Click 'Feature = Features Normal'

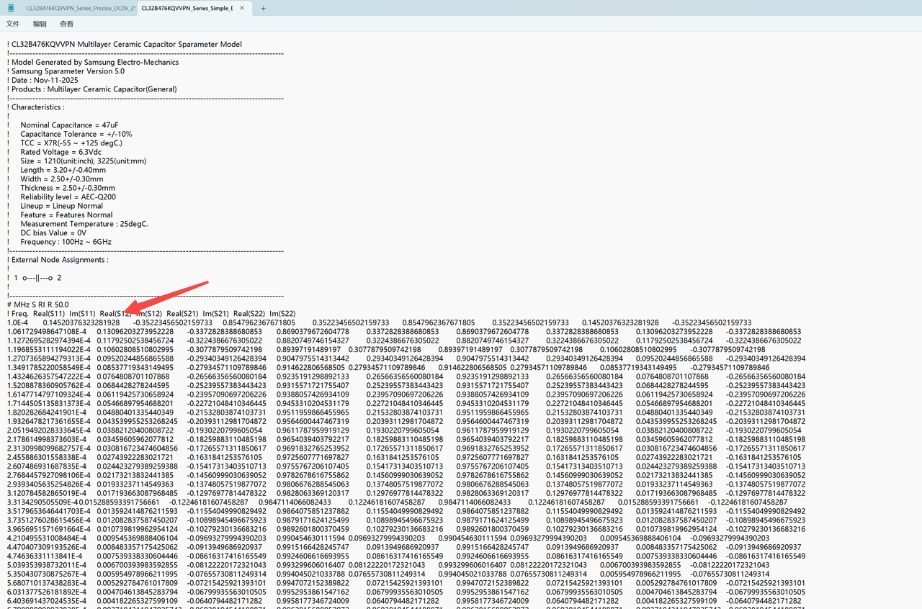(66, 215)
